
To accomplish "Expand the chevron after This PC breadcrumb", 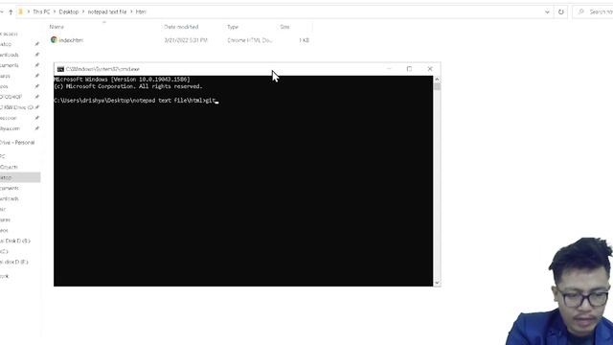I will click(55, 11).
